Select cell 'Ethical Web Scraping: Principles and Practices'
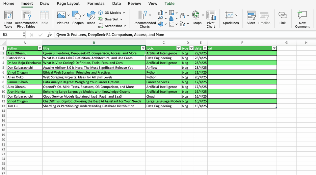 coord(94,72)
